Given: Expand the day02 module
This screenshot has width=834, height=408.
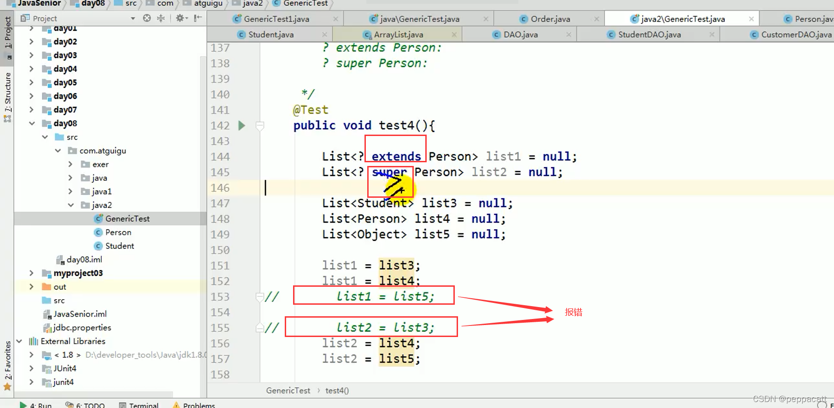Looking at the screenshot, I should 31,41.
